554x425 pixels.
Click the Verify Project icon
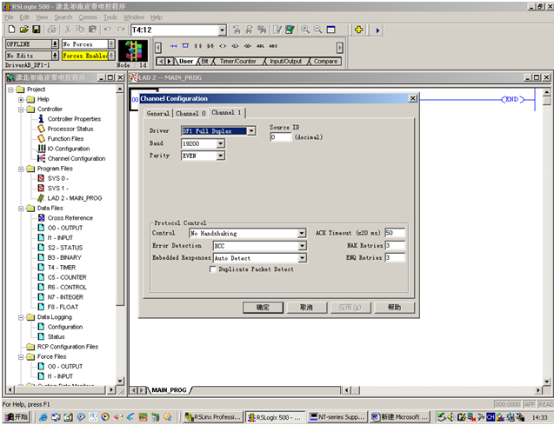290,30
